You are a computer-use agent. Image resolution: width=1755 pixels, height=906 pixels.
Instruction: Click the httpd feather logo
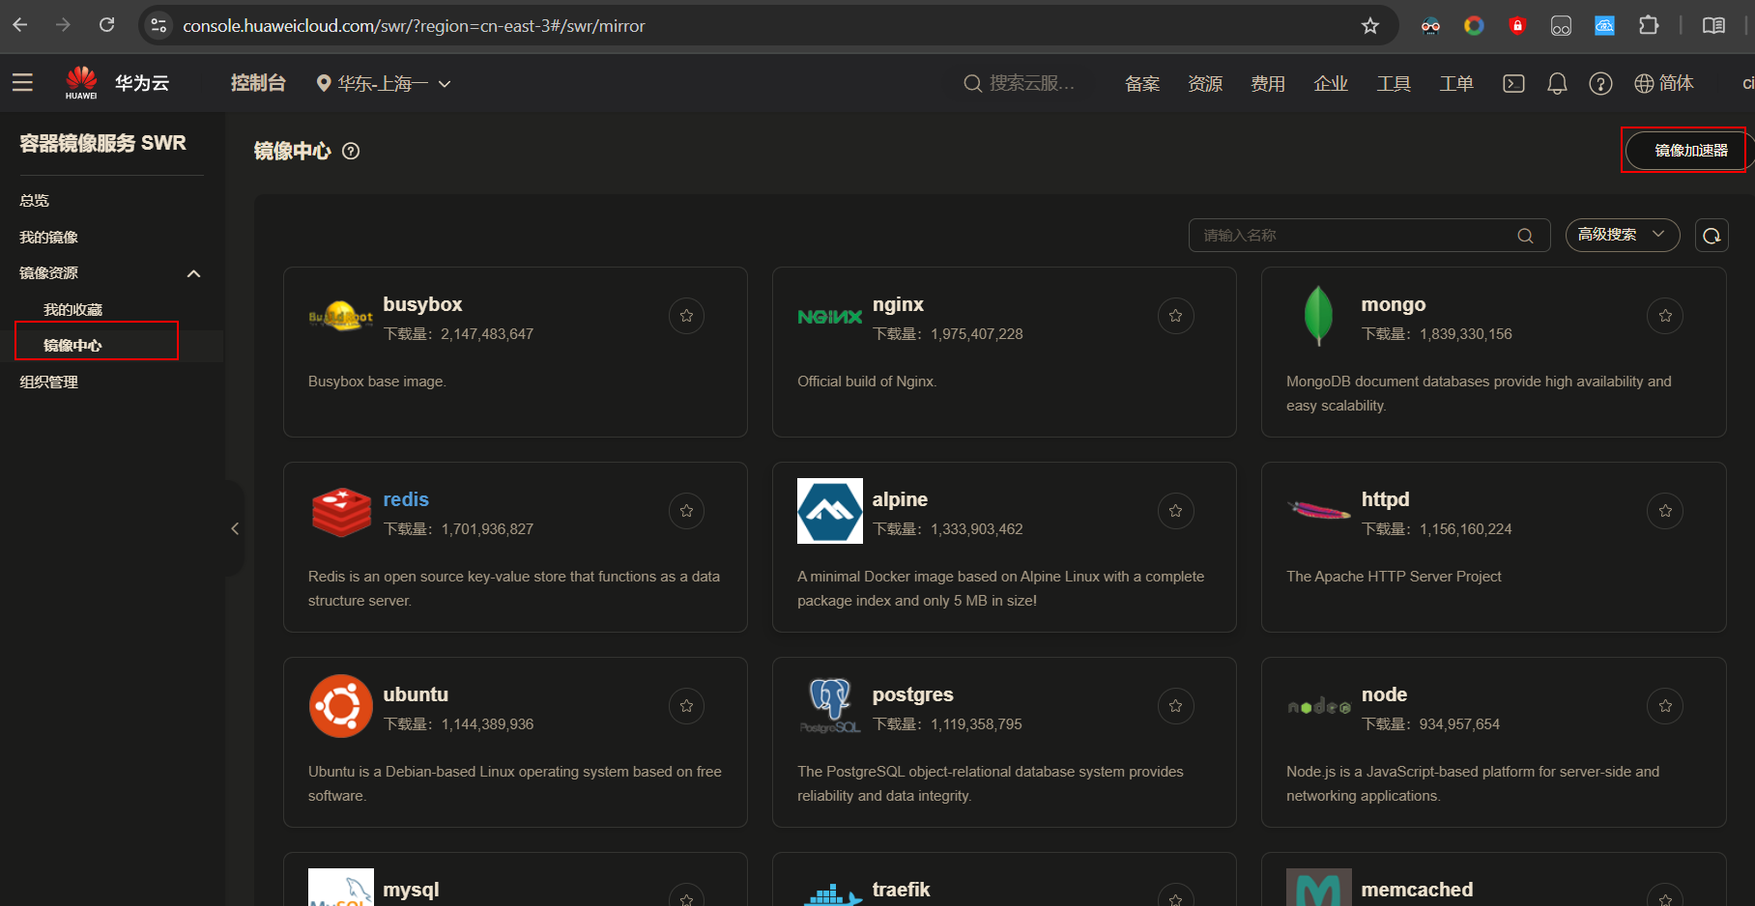1319,509
